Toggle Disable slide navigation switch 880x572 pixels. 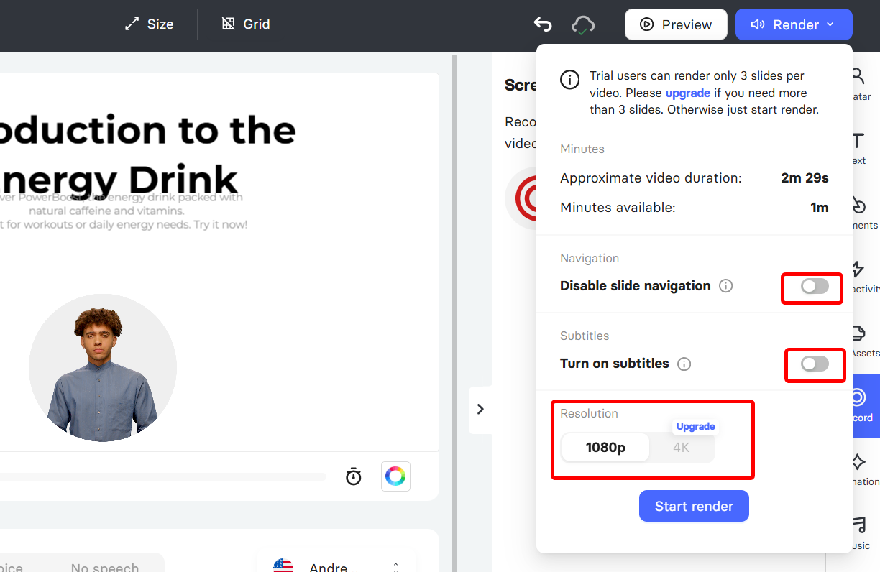point(815,287)
